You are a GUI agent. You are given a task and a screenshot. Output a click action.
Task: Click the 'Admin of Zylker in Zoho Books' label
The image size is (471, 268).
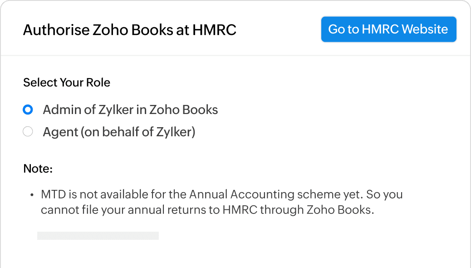point(130,110)
